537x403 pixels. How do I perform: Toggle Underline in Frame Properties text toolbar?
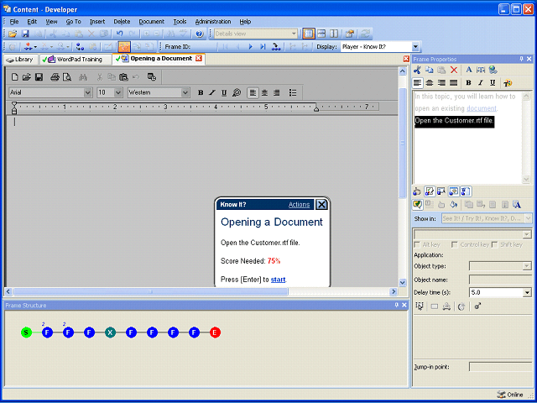click(x=493, y=83)
